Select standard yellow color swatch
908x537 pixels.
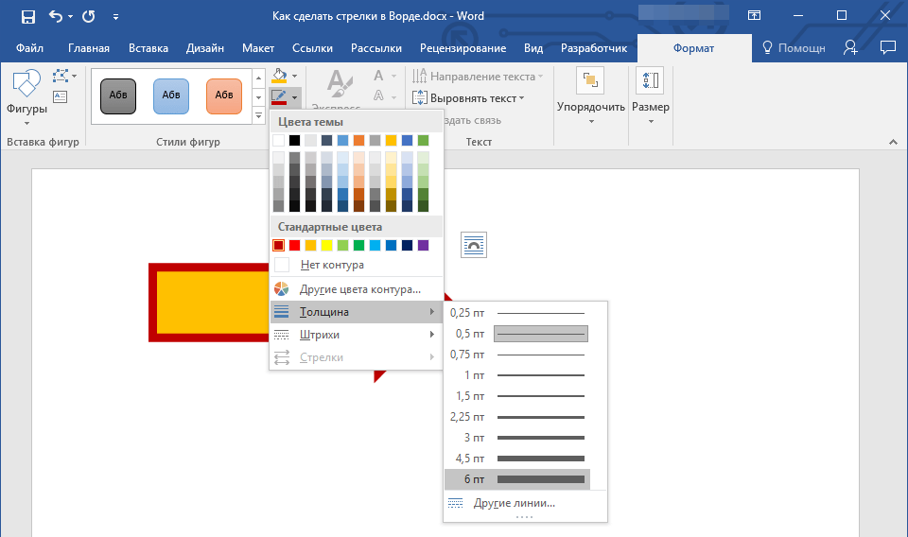pos(326,246)
